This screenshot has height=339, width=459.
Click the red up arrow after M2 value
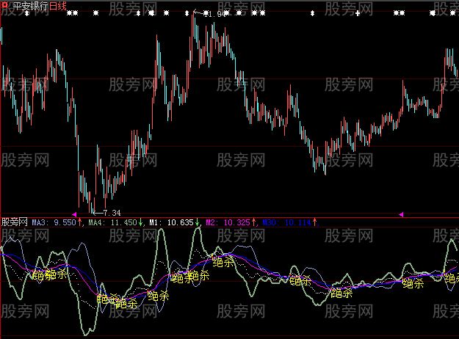click(x=254, y=221)
